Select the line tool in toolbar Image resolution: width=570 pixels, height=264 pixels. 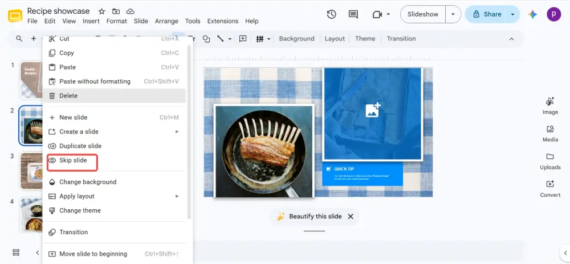click(x=220, y=39)
